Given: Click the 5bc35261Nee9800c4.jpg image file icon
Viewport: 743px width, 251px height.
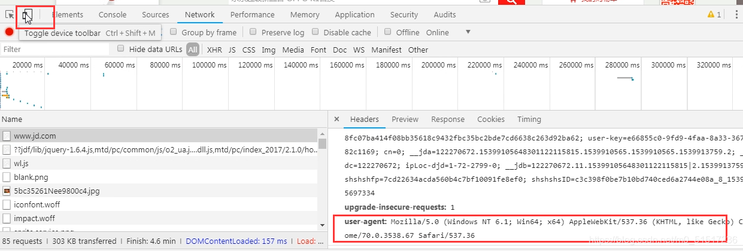Looking at the screenshot, I should pos(7,191).
